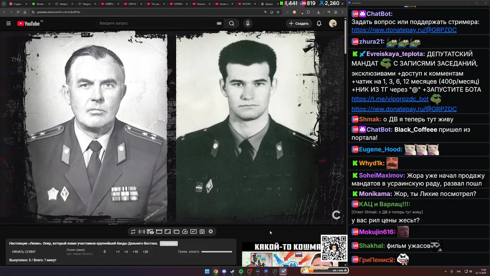Open the browser downloads icon
490x276 pixels.
pyautogui.click(x=318, y=12)
